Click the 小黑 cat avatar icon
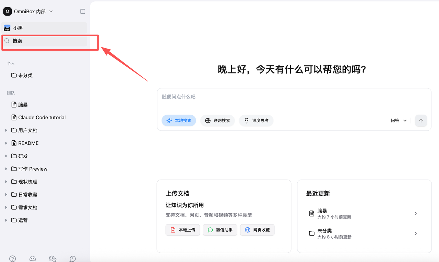 7,28
